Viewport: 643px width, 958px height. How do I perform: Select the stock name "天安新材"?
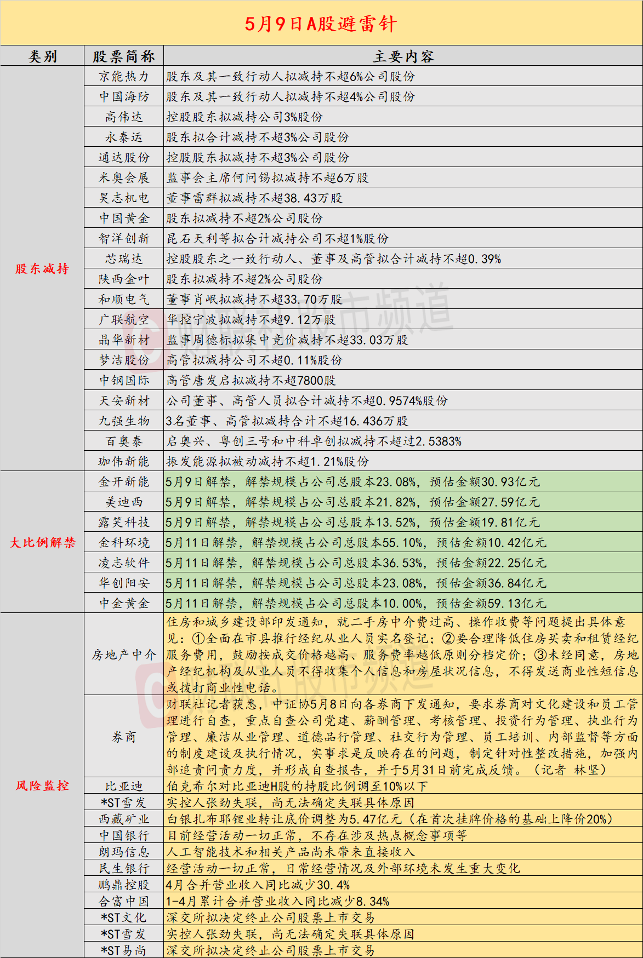tap(124, 400)
